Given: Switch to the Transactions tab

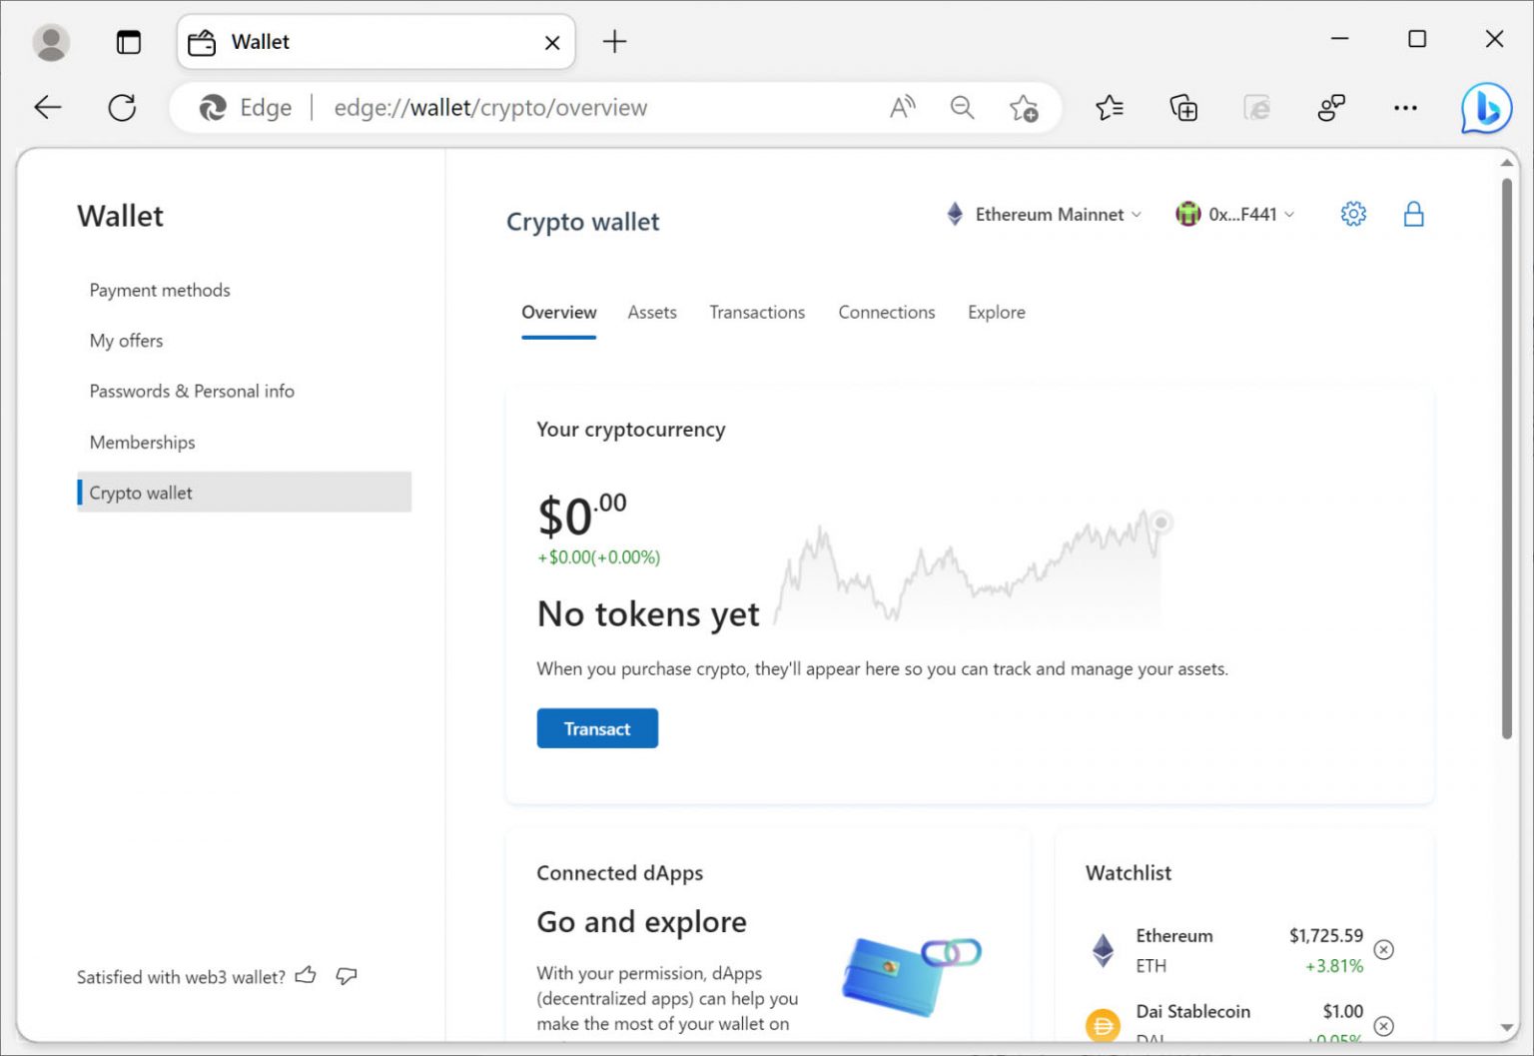Looking at the screenshot, I should pos(756,312).
